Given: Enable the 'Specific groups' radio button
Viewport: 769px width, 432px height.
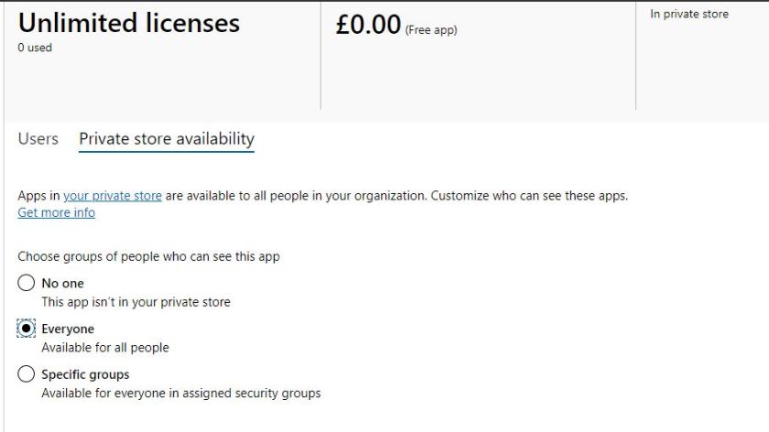Looking at the screenshot, I should pos(27,374).
